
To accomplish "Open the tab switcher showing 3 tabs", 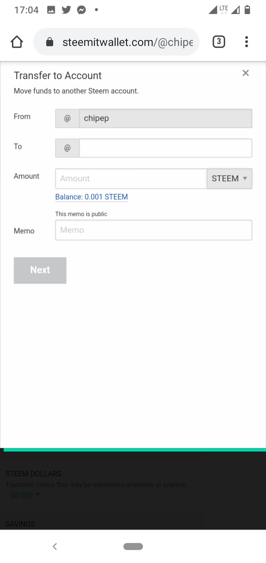I will click(x=219, y=42).
